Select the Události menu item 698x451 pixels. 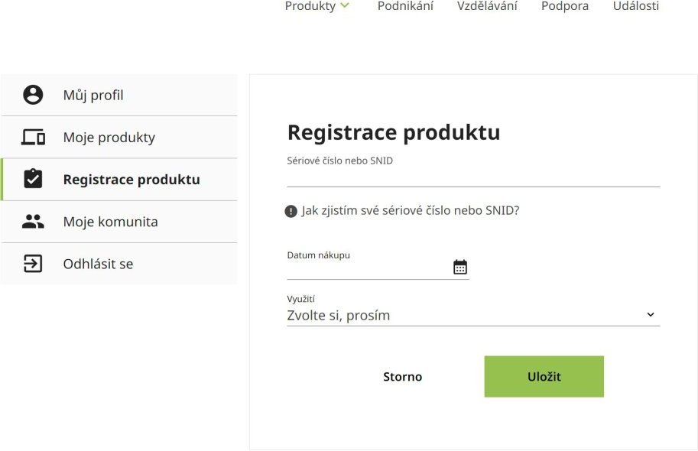click(x=635, y=6)
